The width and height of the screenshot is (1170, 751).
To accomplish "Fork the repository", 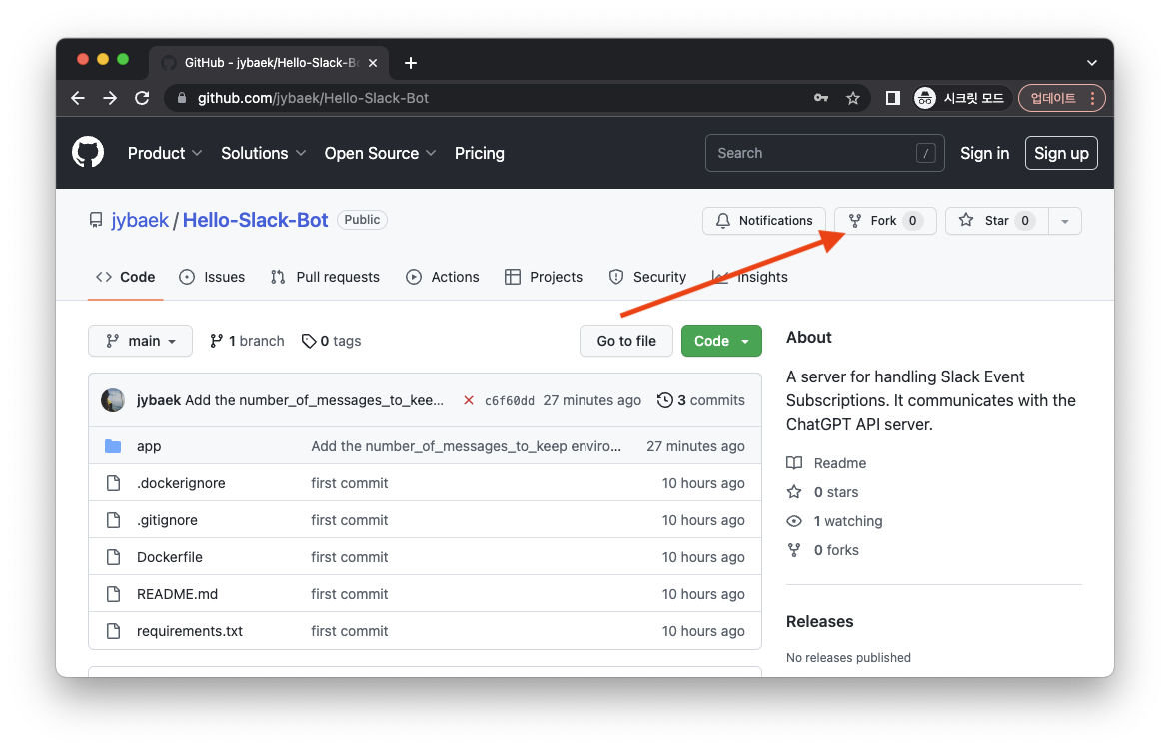I will (x=885, y=220).
